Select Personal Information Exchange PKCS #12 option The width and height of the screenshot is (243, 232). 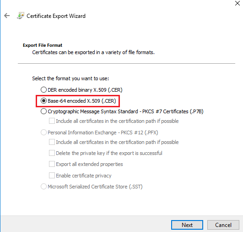click(43, 133)
